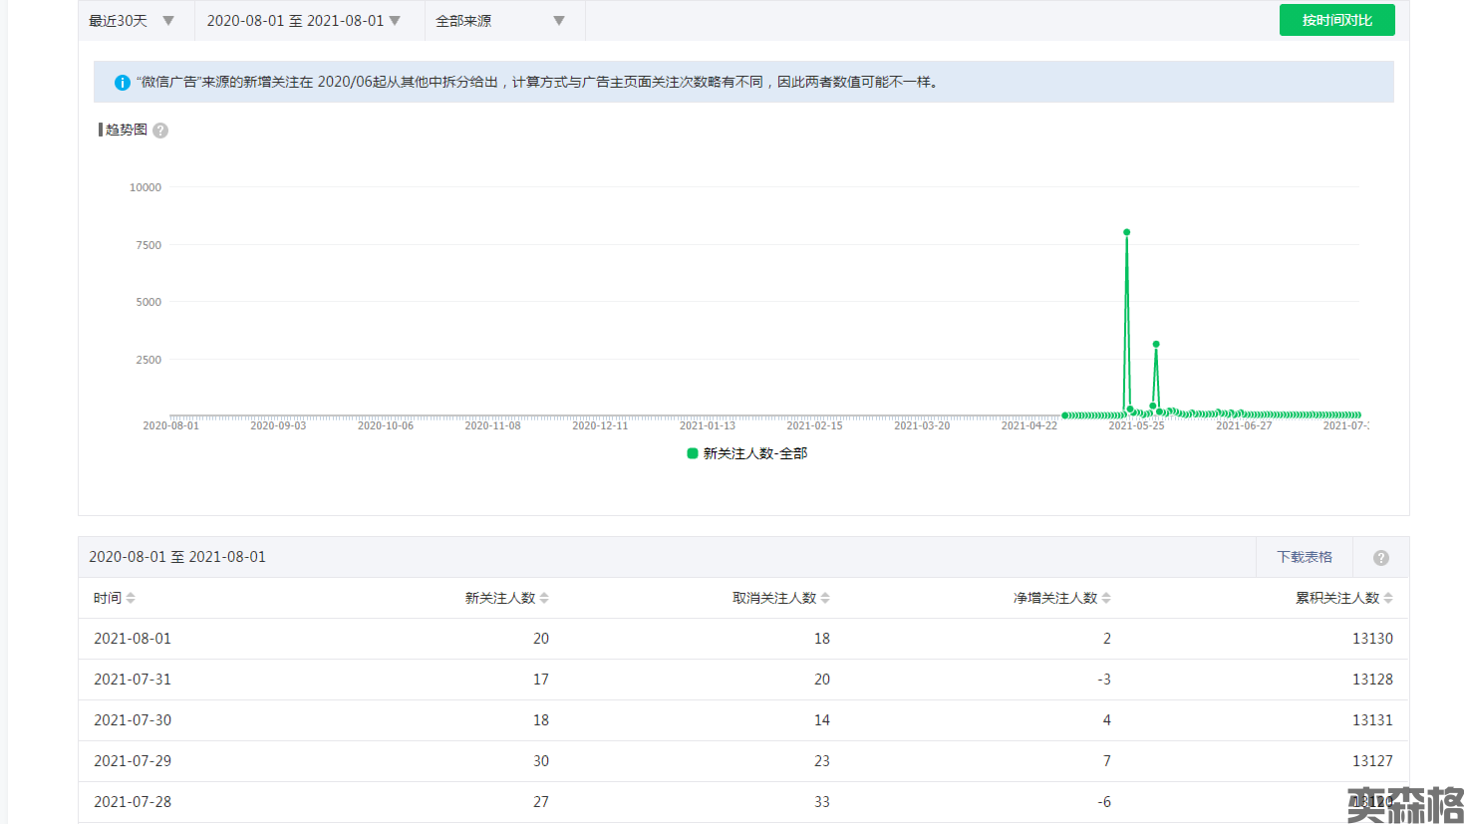The height and width of the screenshot is (824, 1464).
Task: Open the 最近30天 time range dropdown
Action: (132, 21)
